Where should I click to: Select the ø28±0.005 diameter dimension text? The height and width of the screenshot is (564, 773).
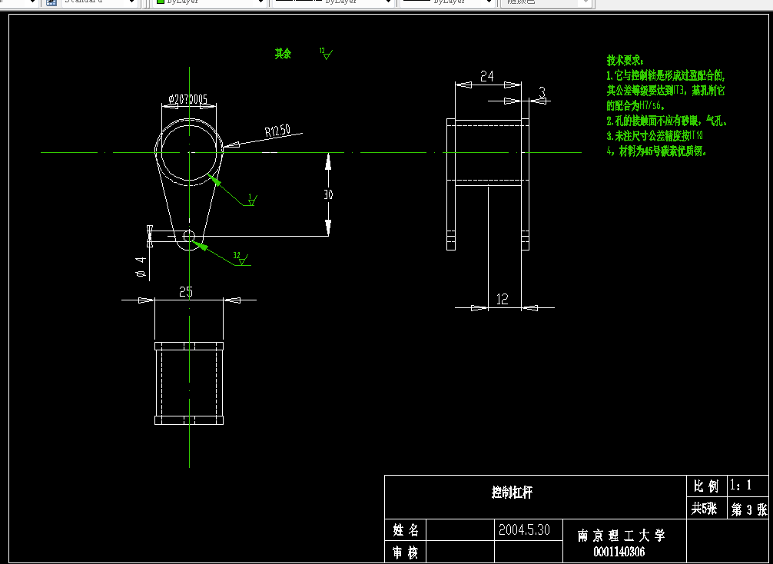pyautogui.click(x=187, y=99)
